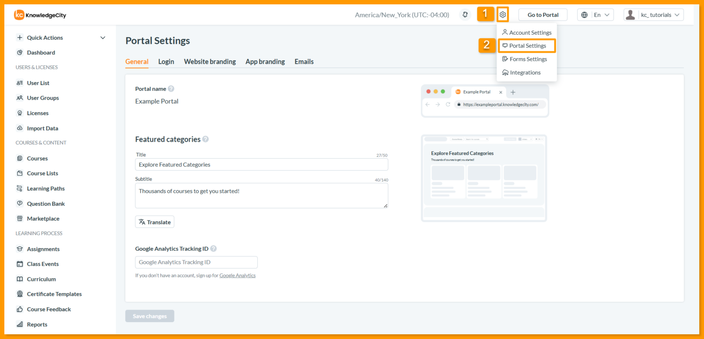Click the Save changes button

150,316
